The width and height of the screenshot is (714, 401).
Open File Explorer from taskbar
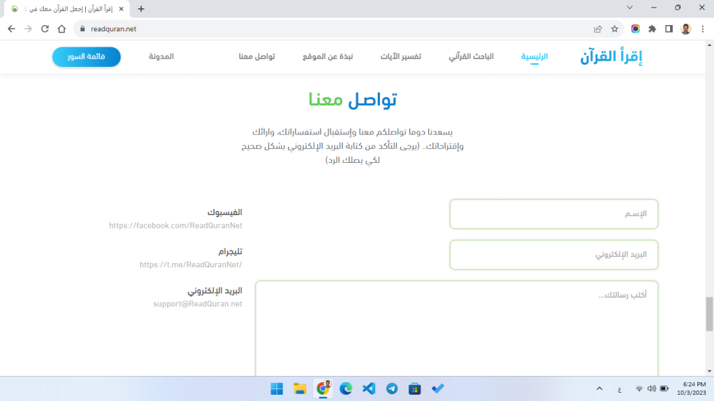[300, 388]
